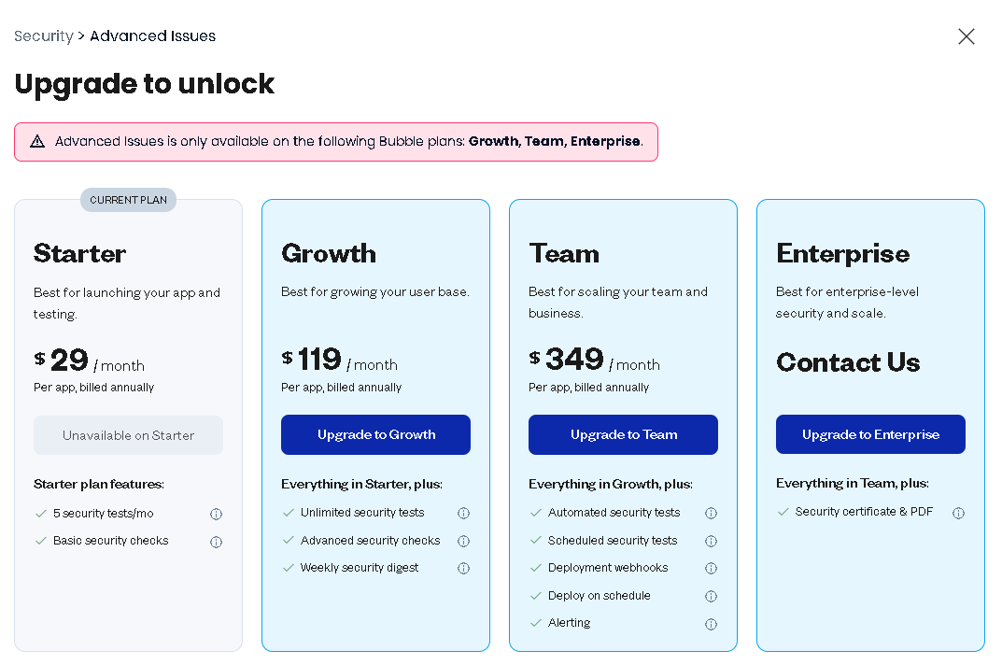
Task: Click the warning triangle icon in the pink banner
Action: tap(37, 141)
